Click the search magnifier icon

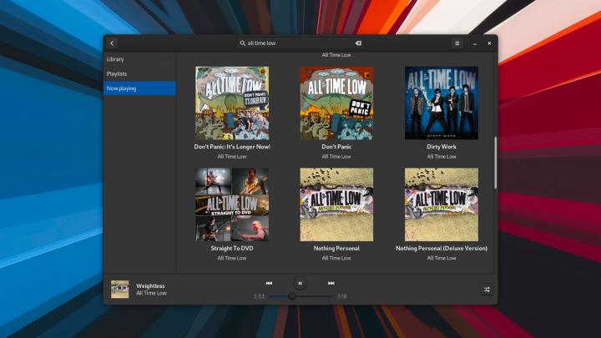click(x=243, y=43)
